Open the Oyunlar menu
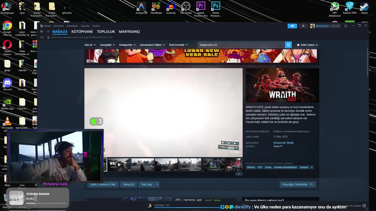The width and height of the screenshot is (376, 211). coord(85,26)
